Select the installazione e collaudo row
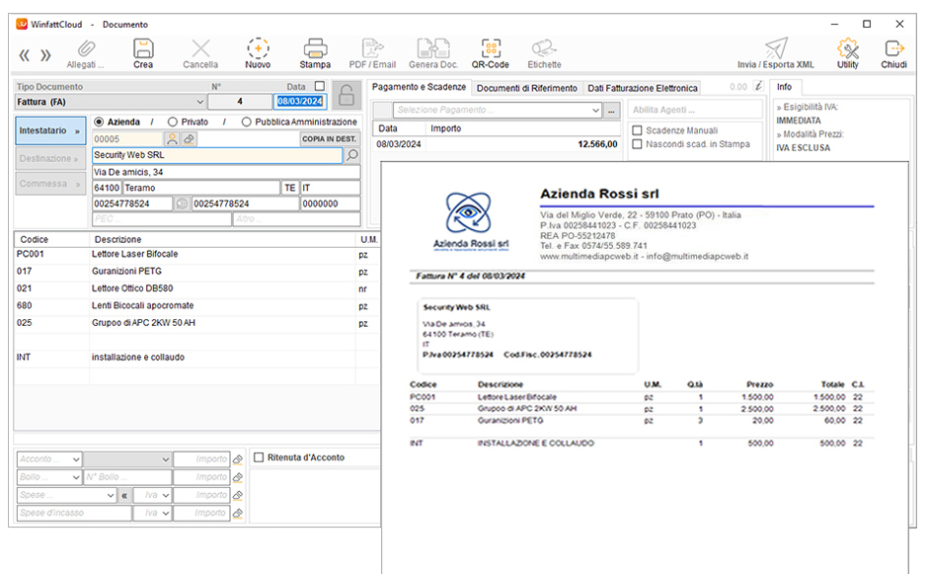 tap(196, 358)
